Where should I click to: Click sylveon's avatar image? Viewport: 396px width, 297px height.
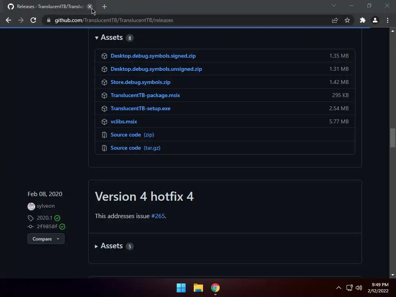pyautogui.click(x=31, y=207)
